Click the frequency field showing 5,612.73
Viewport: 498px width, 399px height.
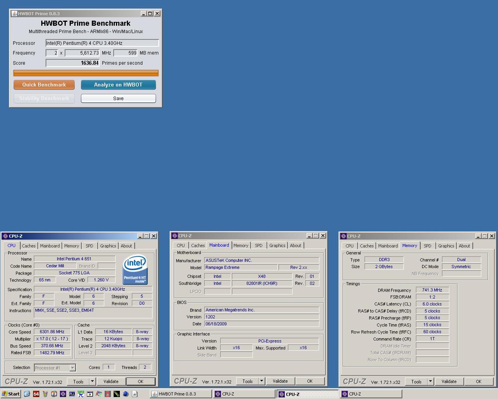click(x=82, y=53)
